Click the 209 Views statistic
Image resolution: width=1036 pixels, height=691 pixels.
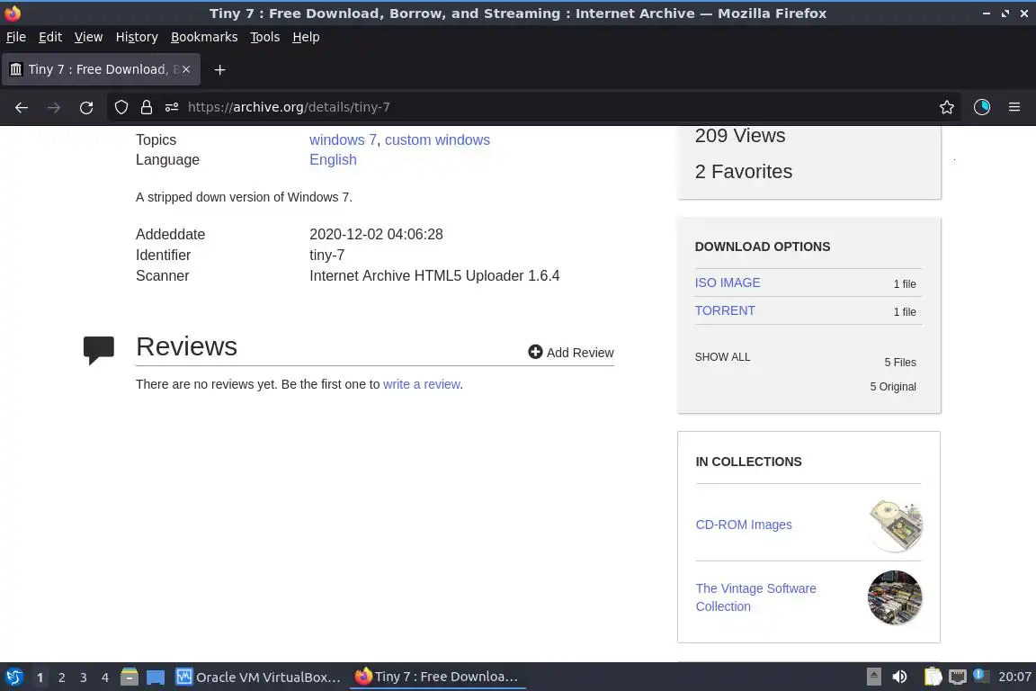pos(740,136)
